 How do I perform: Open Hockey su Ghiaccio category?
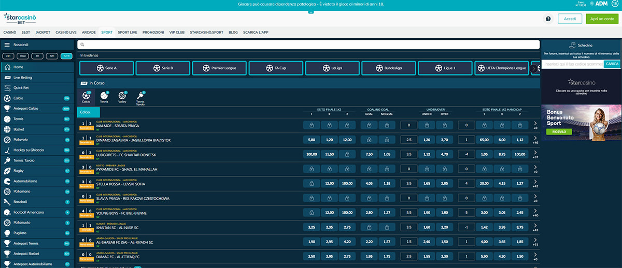36,150
